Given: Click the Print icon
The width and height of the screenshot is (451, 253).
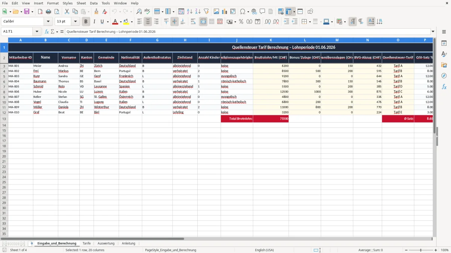Looking at the screenshot, I should coord(48,12).
